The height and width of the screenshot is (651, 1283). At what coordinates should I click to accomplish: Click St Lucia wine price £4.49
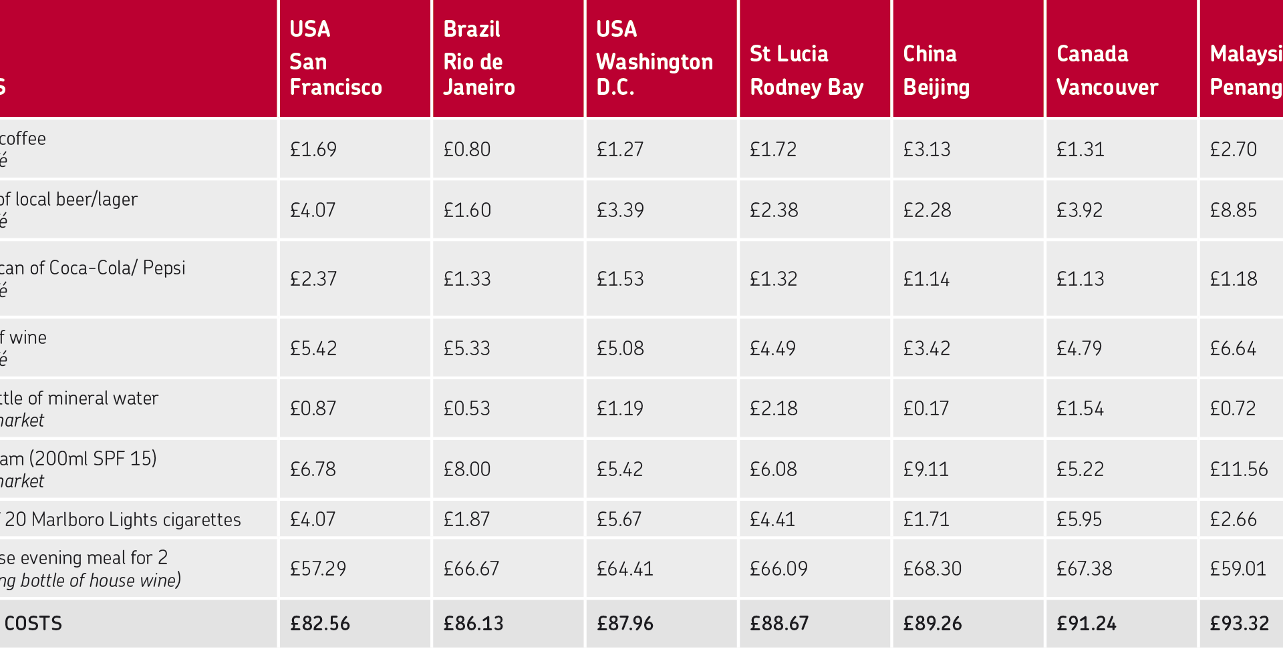click(x=773, y=348)
